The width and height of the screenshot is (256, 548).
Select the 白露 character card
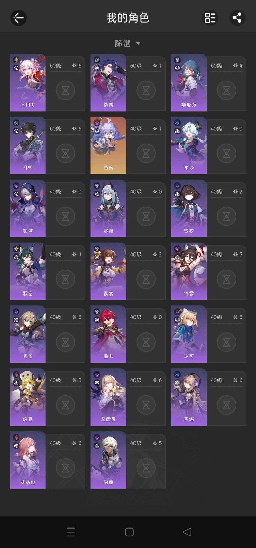tap(128, 145)
